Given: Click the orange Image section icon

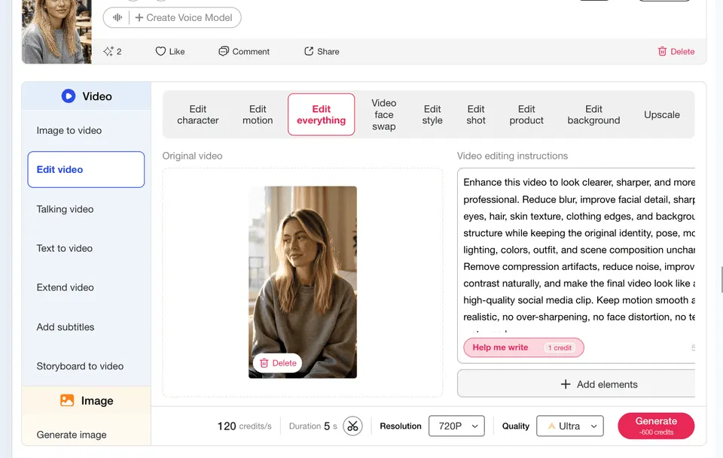Looking at the screenshot, I should pos(67,400).
